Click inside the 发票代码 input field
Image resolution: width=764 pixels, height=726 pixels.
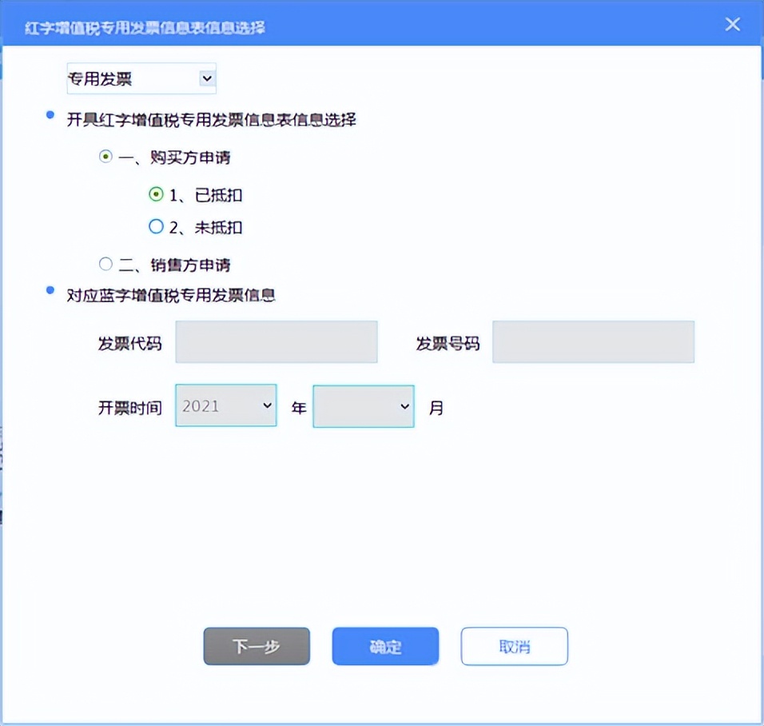point(276,341)
